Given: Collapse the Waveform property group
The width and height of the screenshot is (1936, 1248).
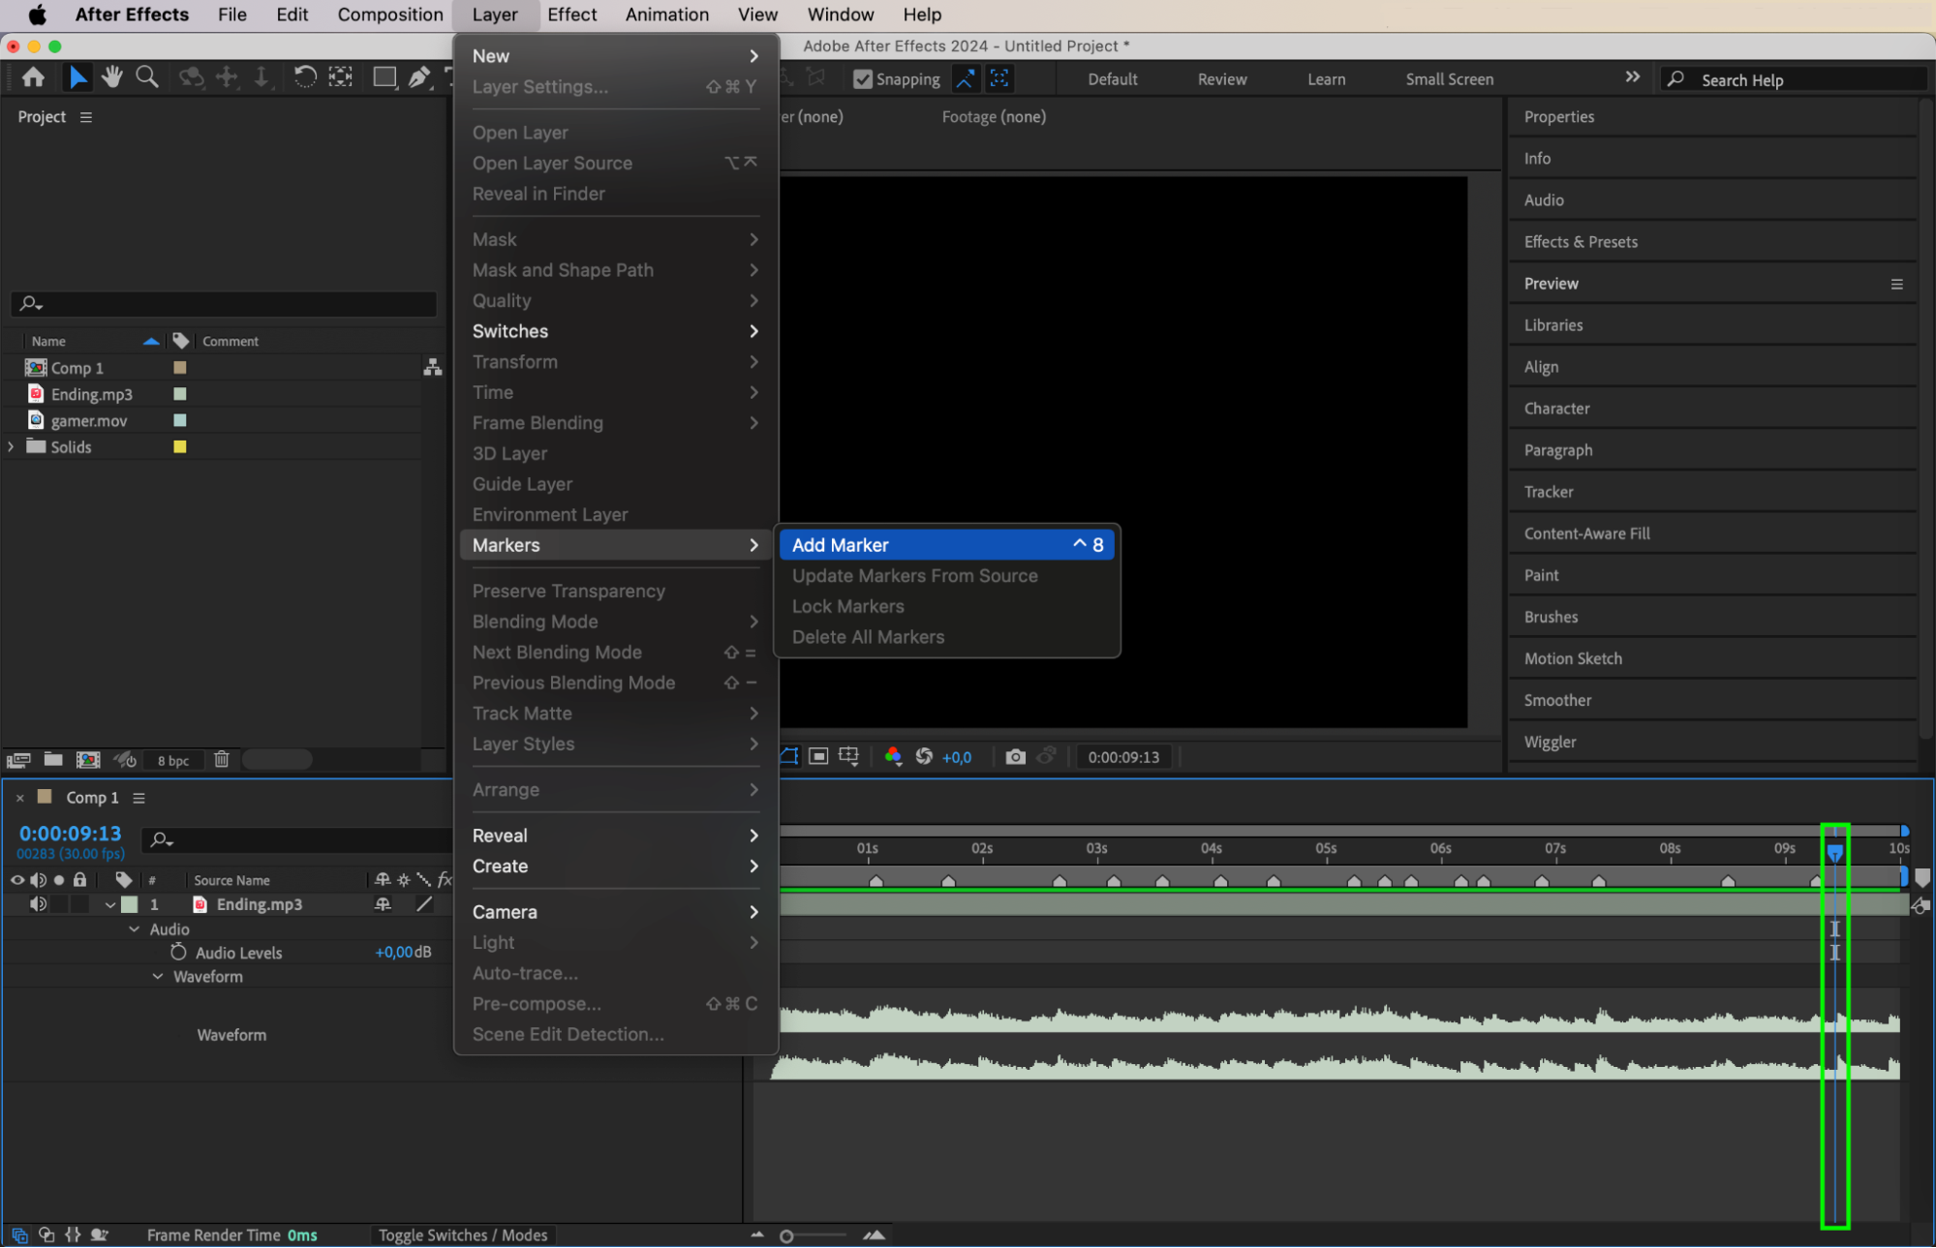Looking at the screenshot, I should (x=158, y=977).
